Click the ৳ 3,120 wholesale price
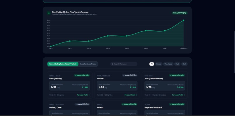 pyautogui.click(x=180, y=87)
